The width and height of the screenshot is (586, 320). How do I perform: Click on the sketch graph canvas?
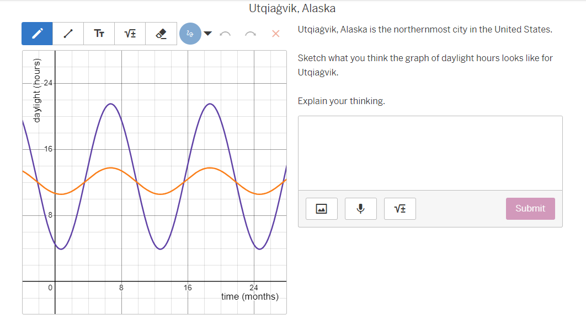coord(155,182)
